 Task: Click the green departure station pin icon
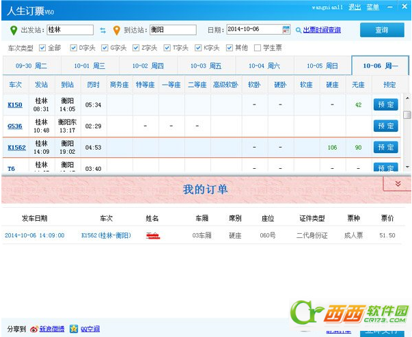point(14,30)
